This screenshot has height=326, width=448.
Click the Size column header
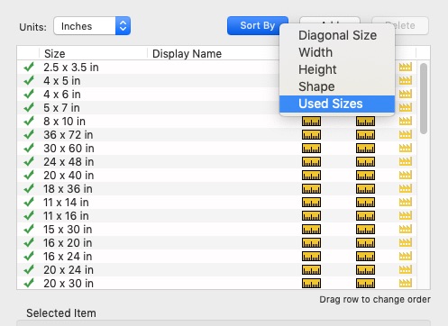tap(93, 53)
